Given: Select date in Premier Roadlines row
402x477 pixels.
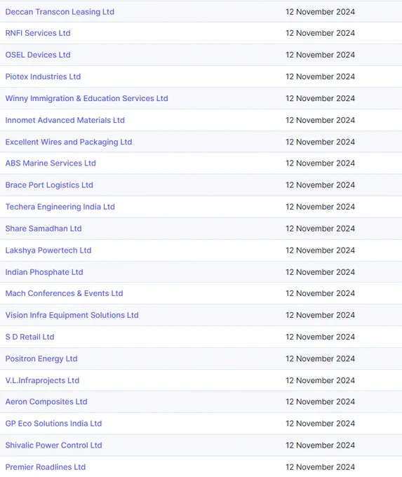Looking at the screenshot, I should [x=320, y=467].
